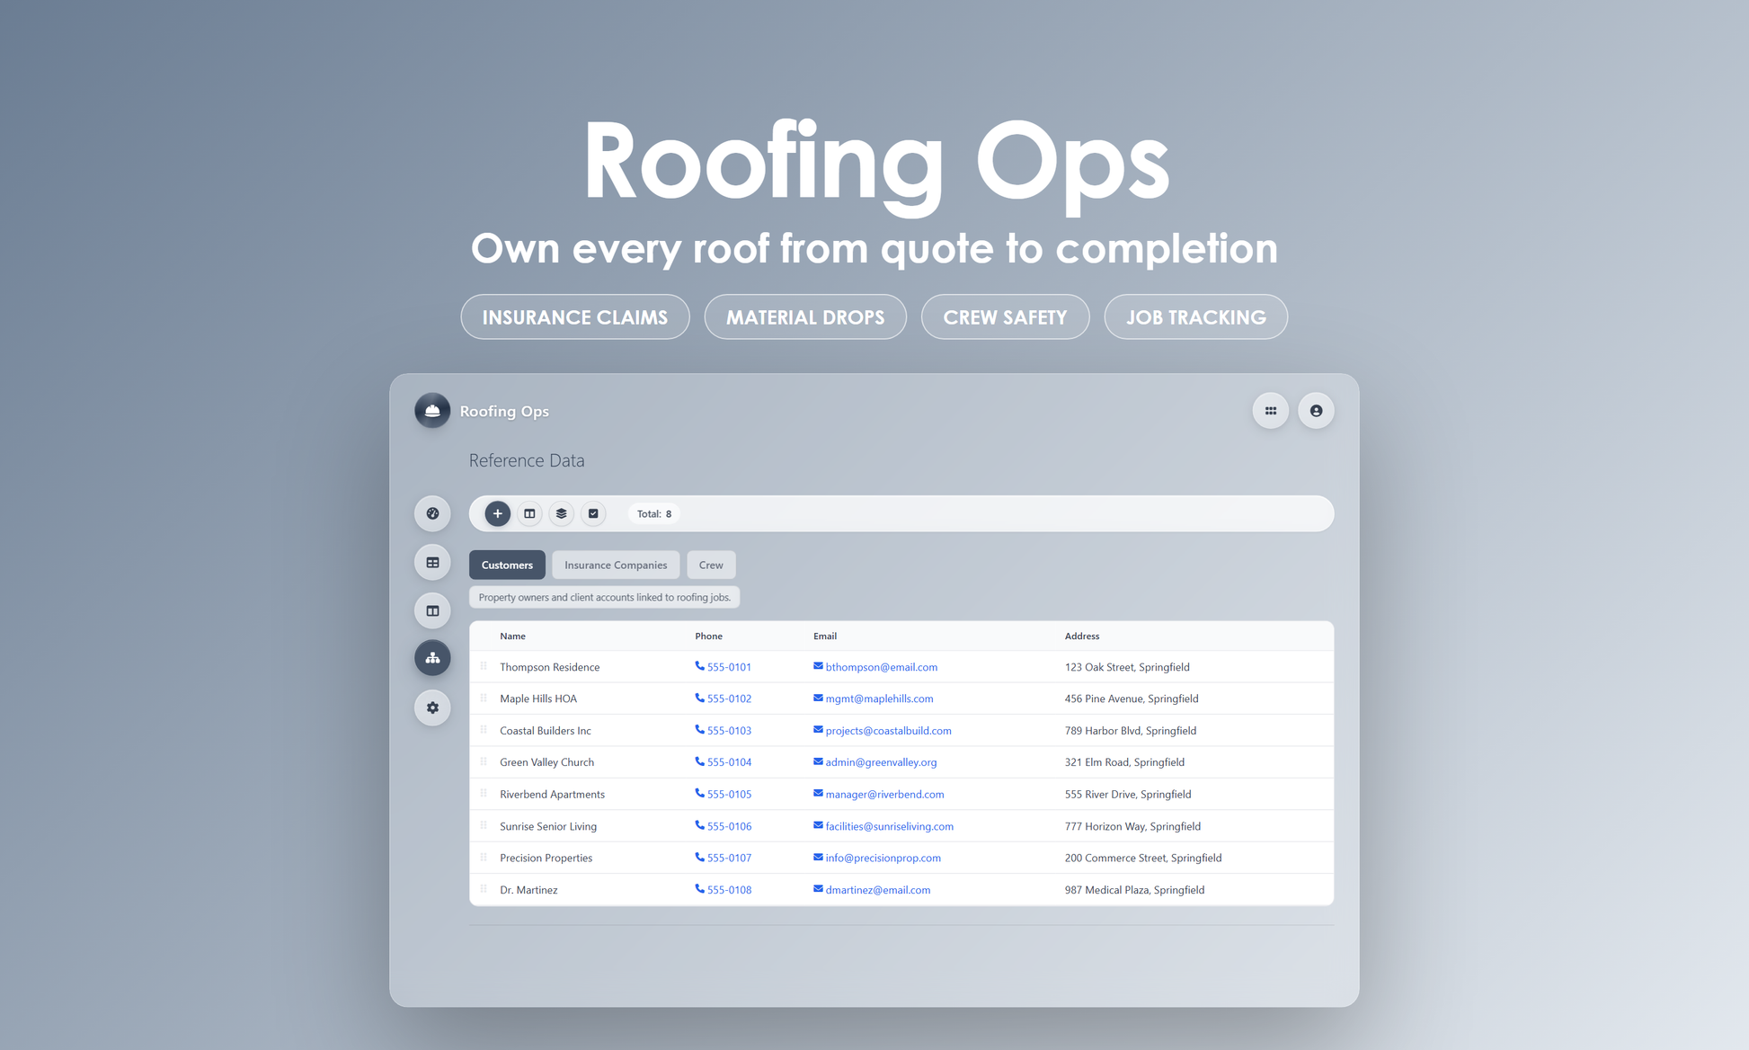Screen dimensions: 1749x1050
Task: Open the apps grid menu icon
Action: point(1271,411)
